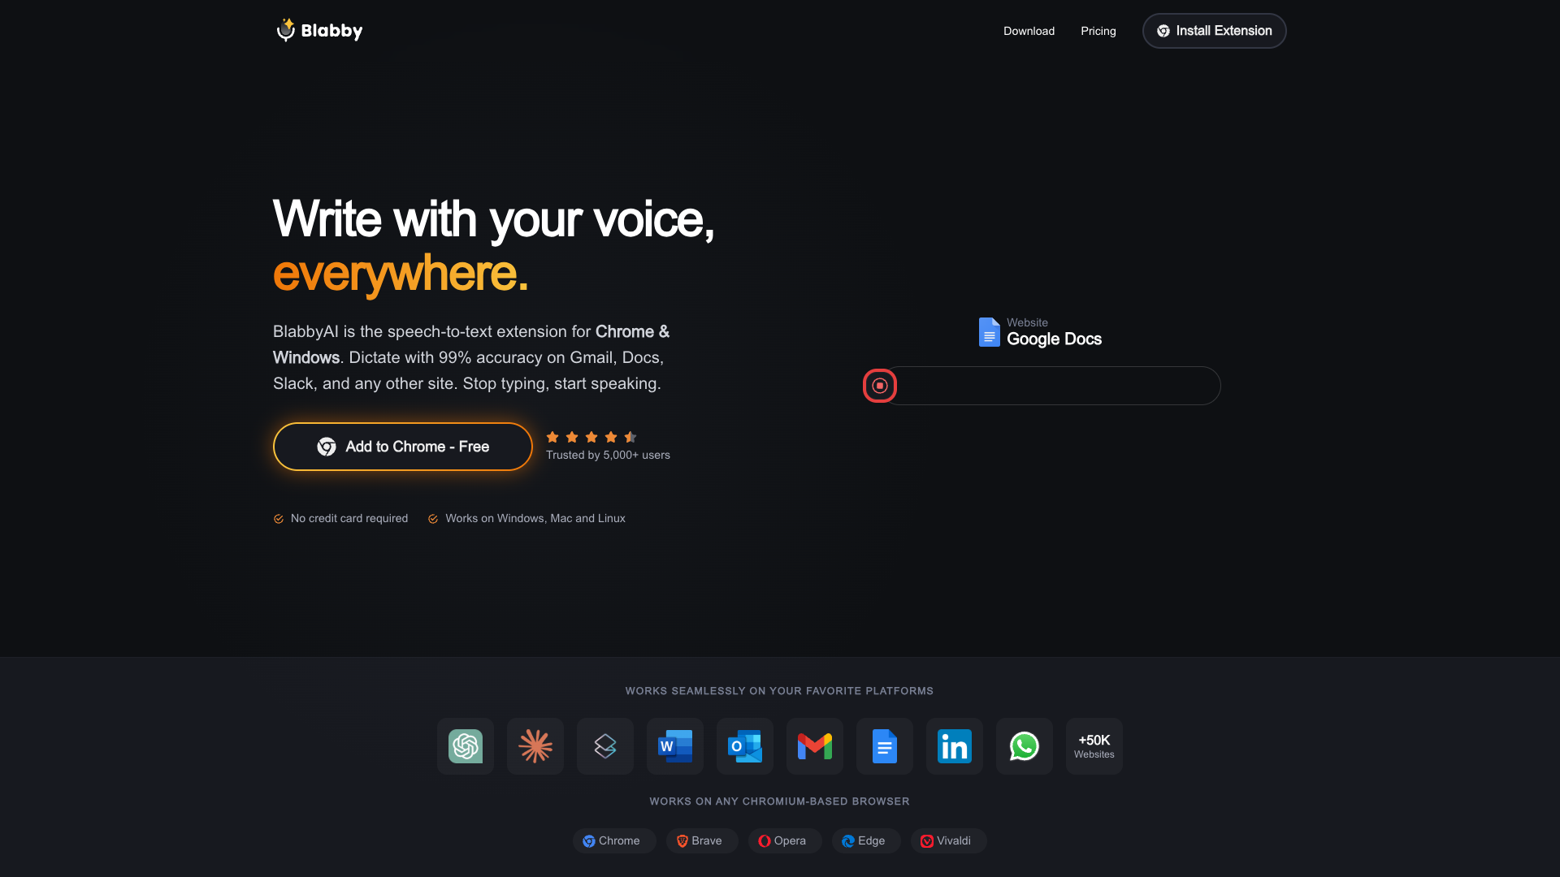Screen dimensions: 1560x877
Task: Select the Opera browser chip
Action: pos(785,840)
